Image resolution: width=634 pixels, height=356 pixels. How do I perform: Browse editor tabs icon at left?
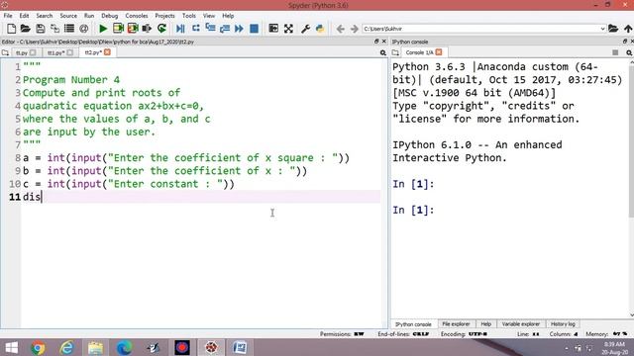point(5,52)
